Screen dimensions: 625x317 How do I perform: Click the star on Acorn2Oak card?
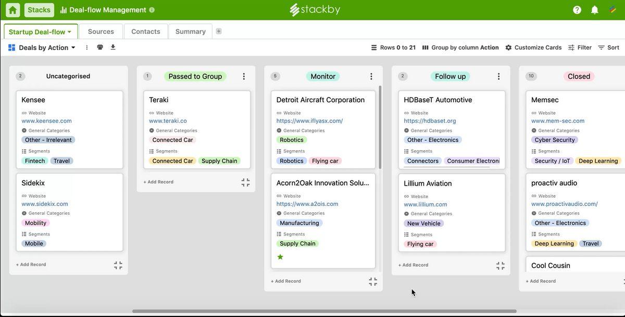(280, 257)
